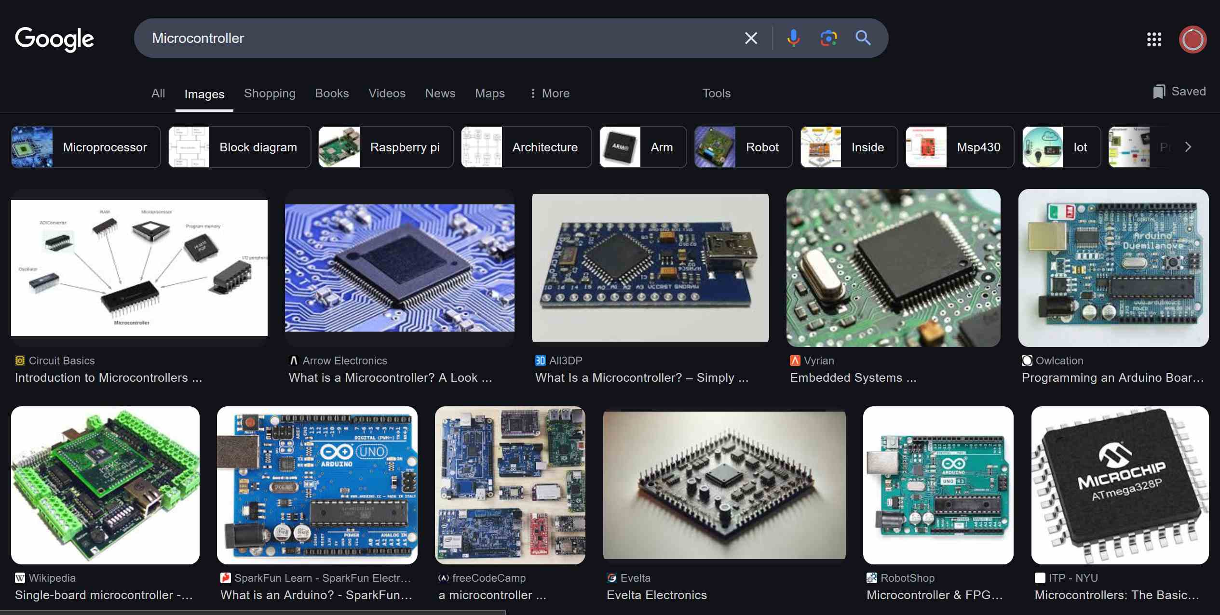This screenshot has width=1220, height=615.
Task: Open the Google account avatar
Action: (1192, 40)
